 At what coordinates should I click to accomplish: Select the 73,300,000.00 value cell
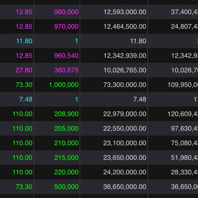(x=124, y=85)
